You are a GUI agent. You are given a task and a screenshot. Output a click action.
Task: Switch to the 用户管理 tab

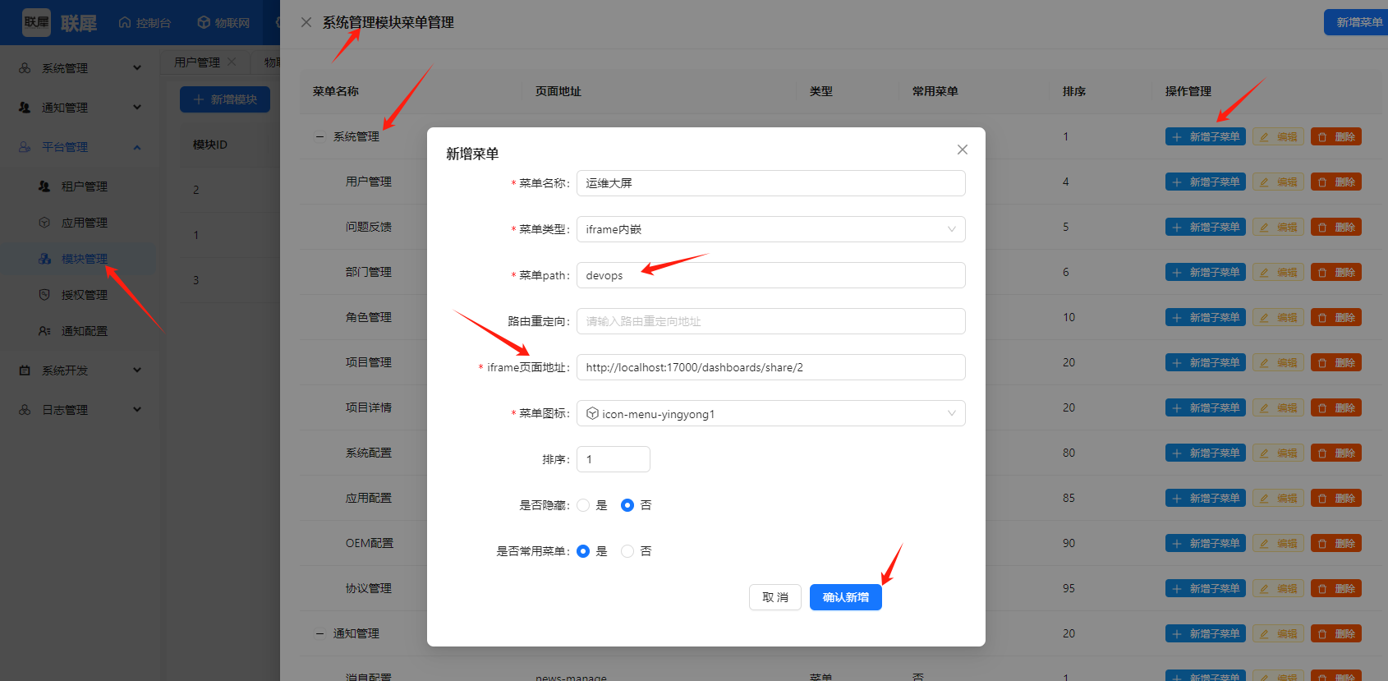197,62
